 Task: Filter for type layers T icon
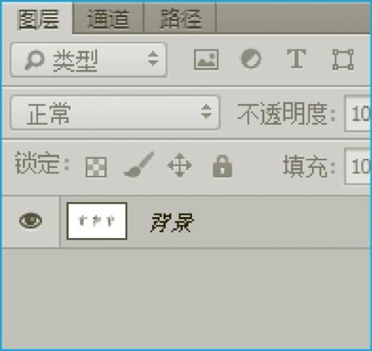click(297, 58)
